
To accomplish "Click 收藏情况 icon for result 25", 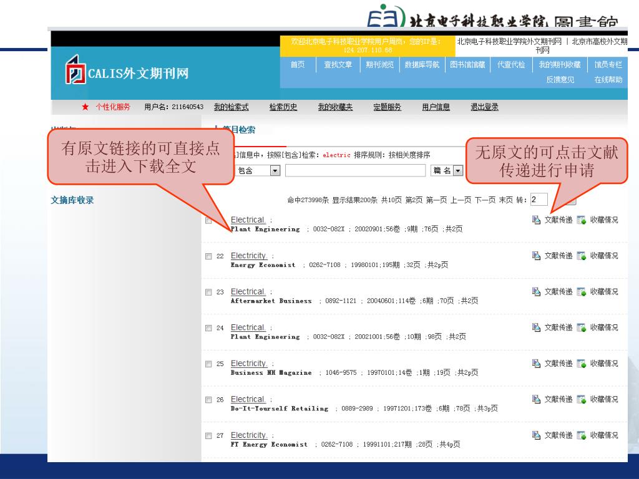I will [581, 364].
